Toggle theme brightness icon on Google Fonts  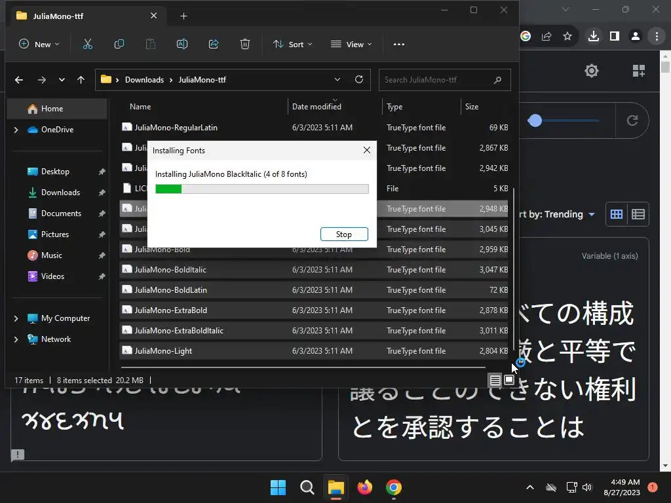click(592, 71)
